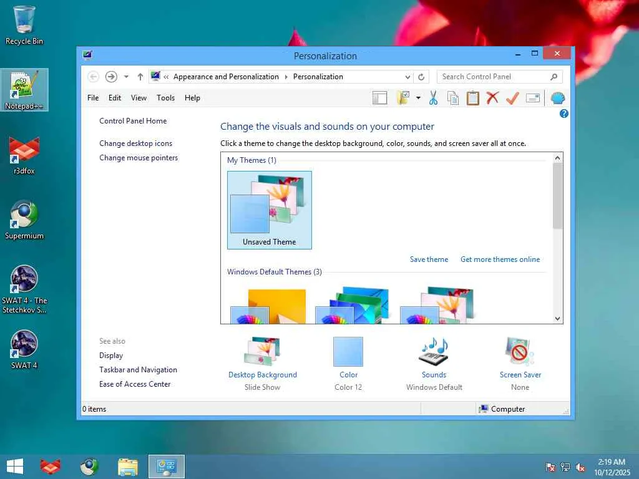This screenshot has height=479, width=639.
Task: Click the Cut scissors toolbar icon
Action: (x=433, y=98)
